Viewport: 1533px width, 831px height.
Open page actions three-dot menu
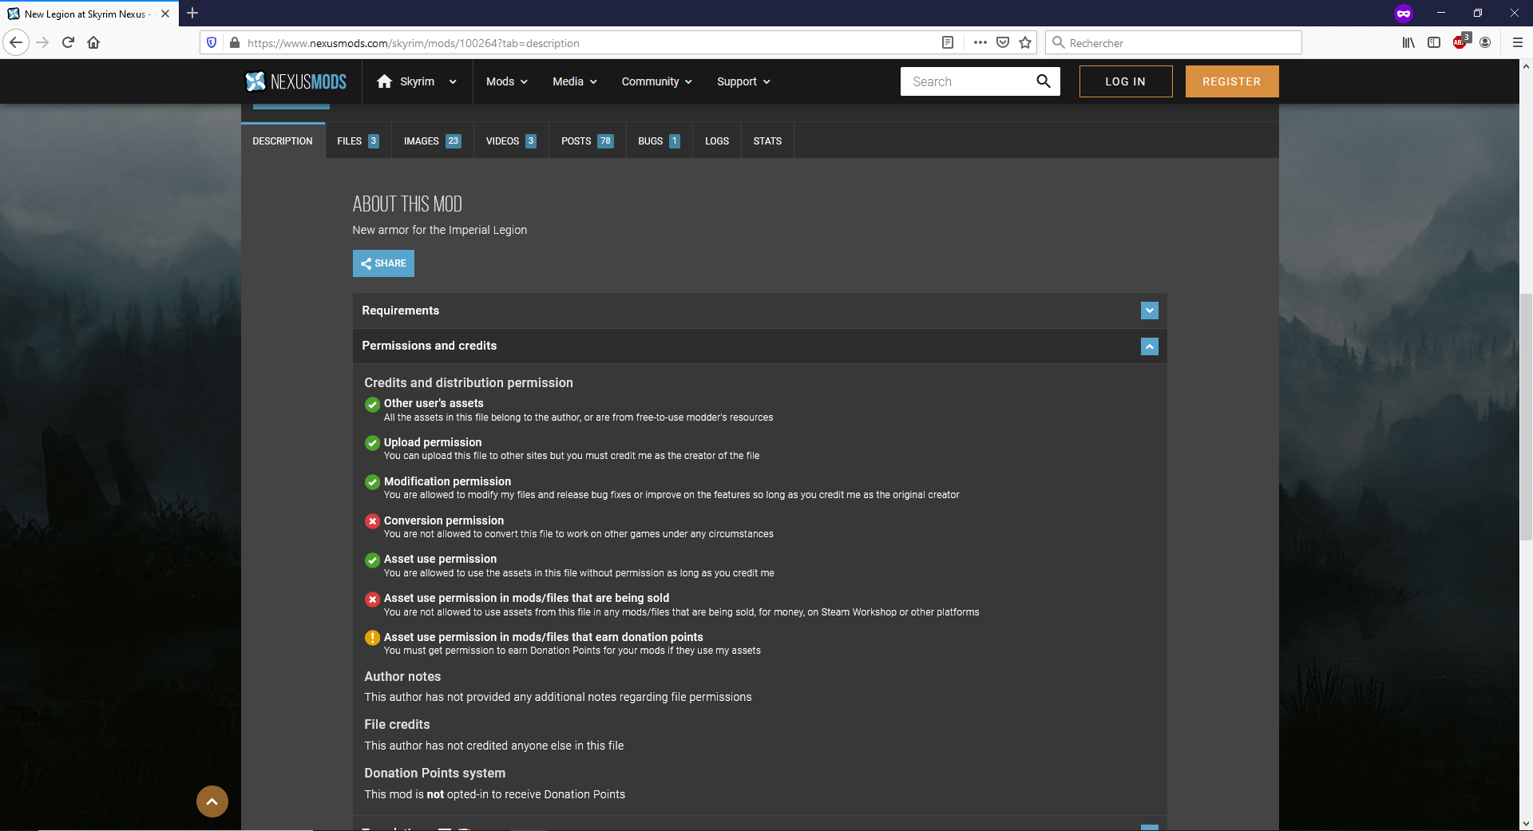980,42
